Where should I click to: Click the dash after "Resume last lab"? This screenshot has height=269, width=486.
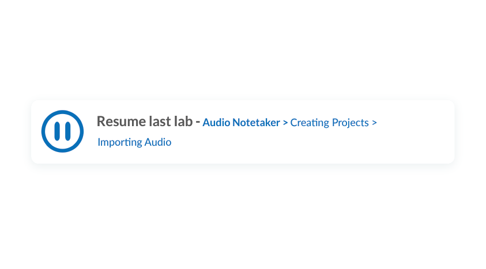coord(198,122)
